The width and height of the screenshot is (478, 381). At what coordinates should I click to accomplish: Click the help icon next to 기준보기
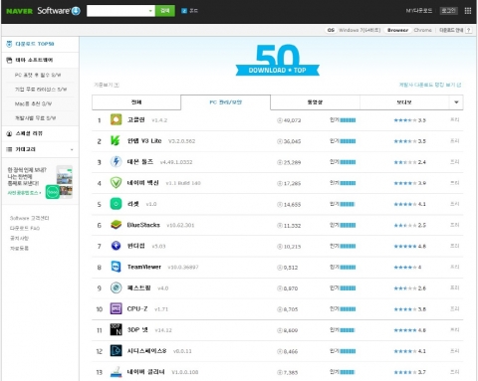point(117,85)
